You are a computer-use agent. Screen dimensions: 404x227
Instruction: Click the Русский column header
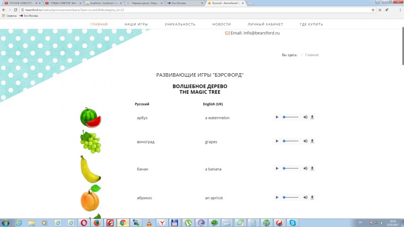tap(142, 104)
